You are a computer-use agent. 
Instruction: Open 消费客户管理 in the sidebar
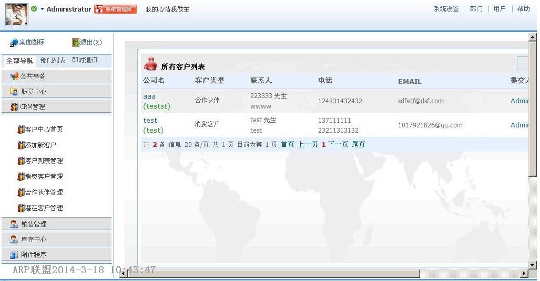click(x=44, y=177)
